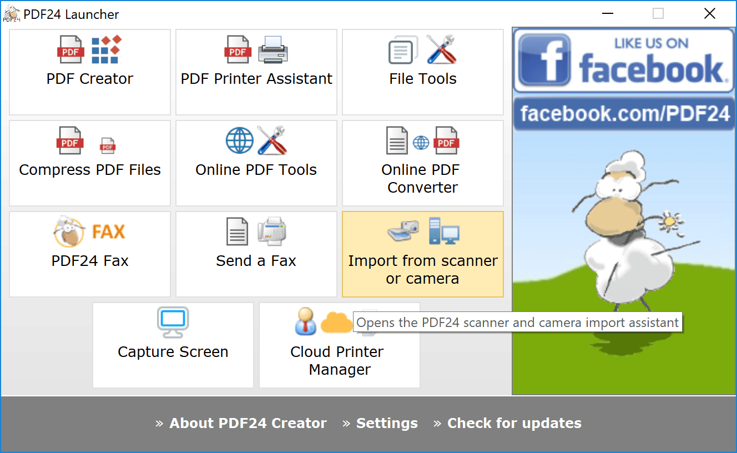Open File Tools
Image resolution: width=737 pixels, height=453 pixels.
[x=422, y=72]
